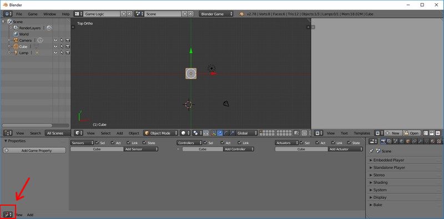Screen dimensions: 444x219
Task: Expand the Cube item in outliner
Action: (x=9, y=47)
